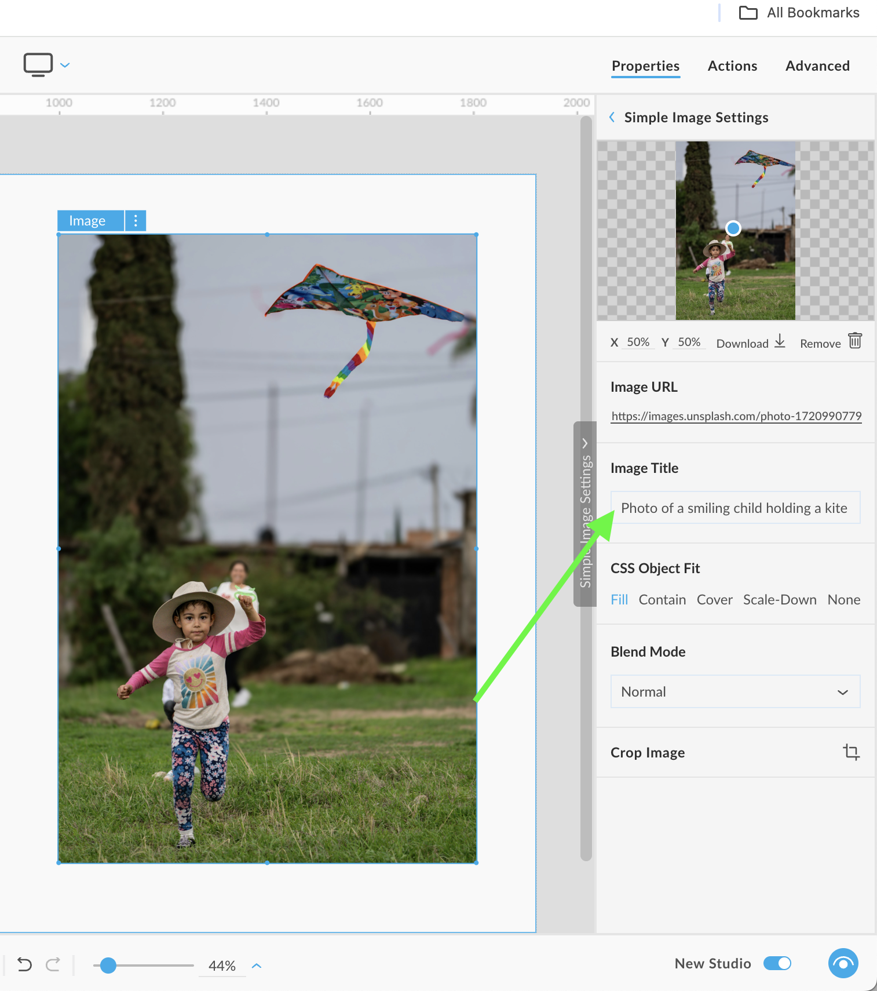Click the desktop device preview icon
The height and width of the screenshot is (991, 877).
tap(38, 65)
